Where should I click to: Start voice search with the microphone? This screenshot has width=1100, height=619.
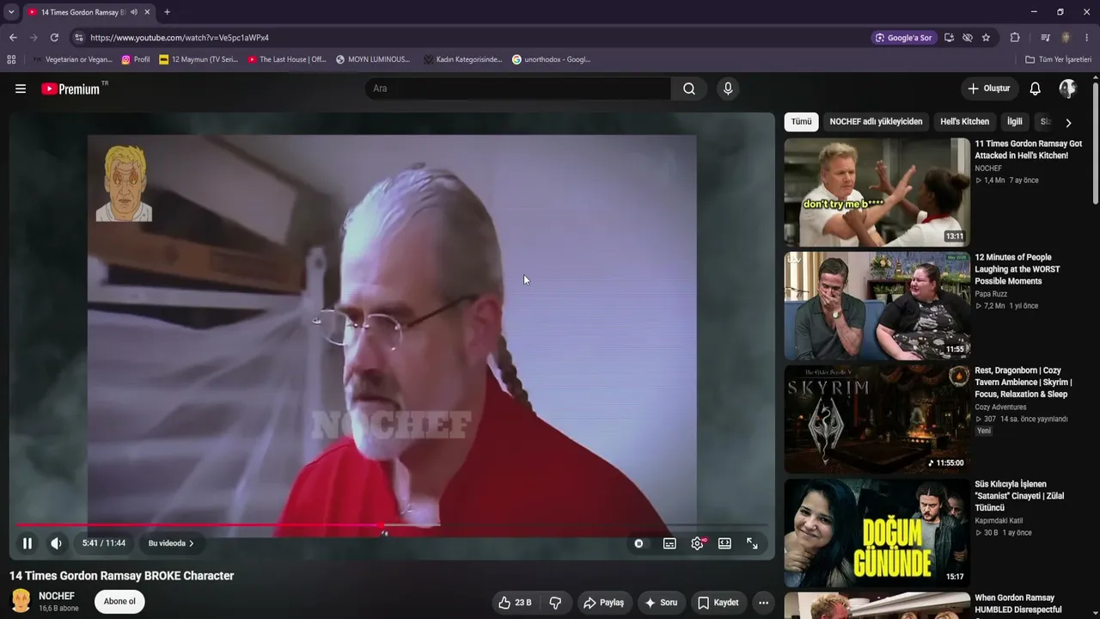(728, 89)
